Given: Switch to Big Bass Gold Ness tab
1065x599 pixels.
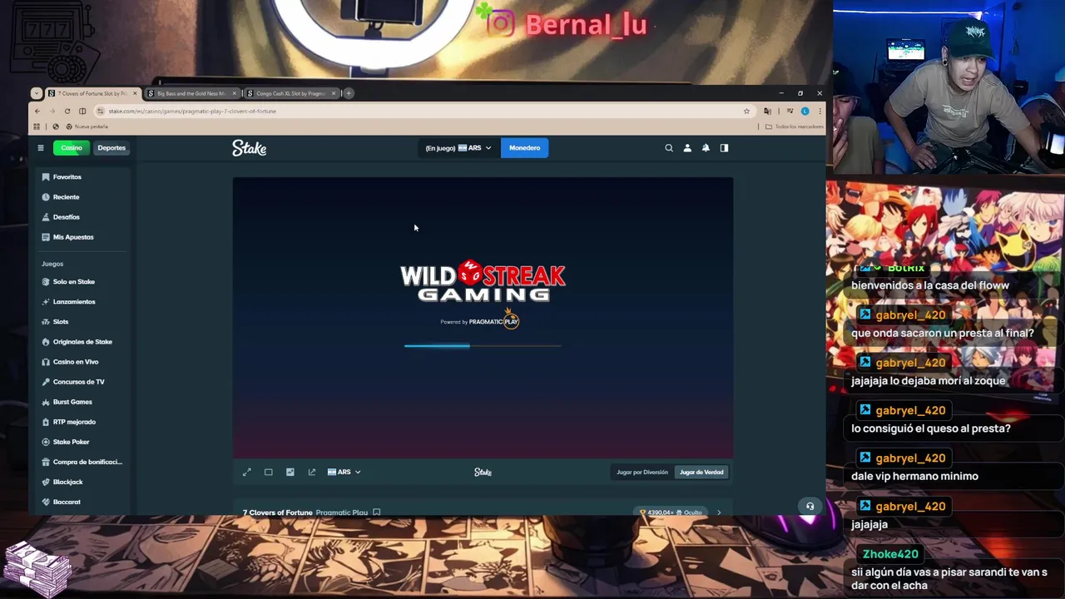Looking at the screenshot, I should click(192, 93).
